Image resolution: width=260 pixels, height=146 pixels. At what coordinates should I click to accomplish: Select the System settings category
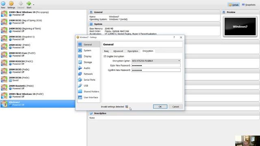click(x=89, y=50)
